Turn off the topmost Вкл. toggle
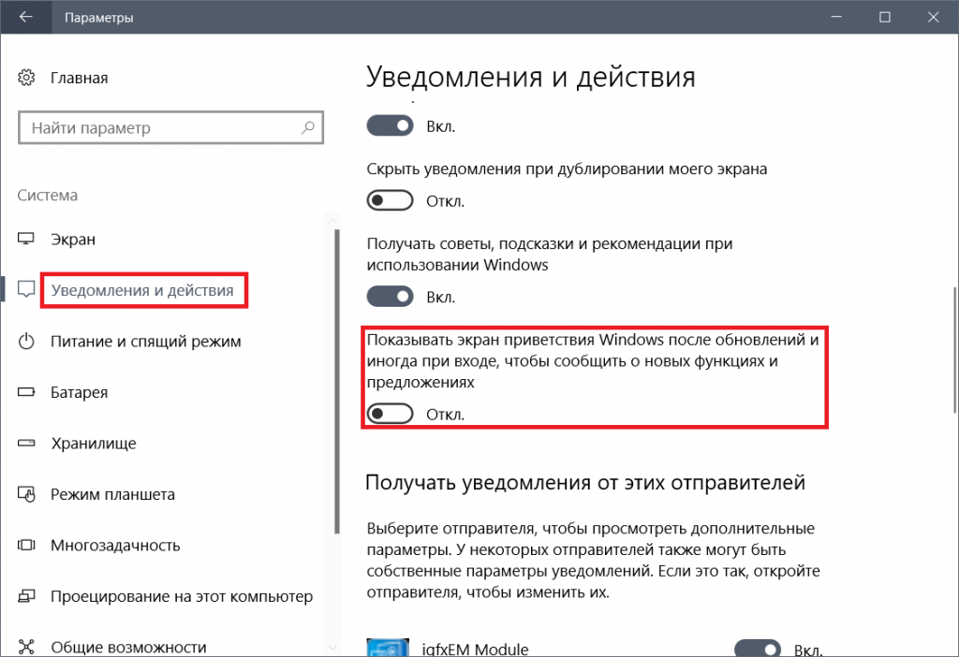 pyautogui.click(x=391, y=126)
